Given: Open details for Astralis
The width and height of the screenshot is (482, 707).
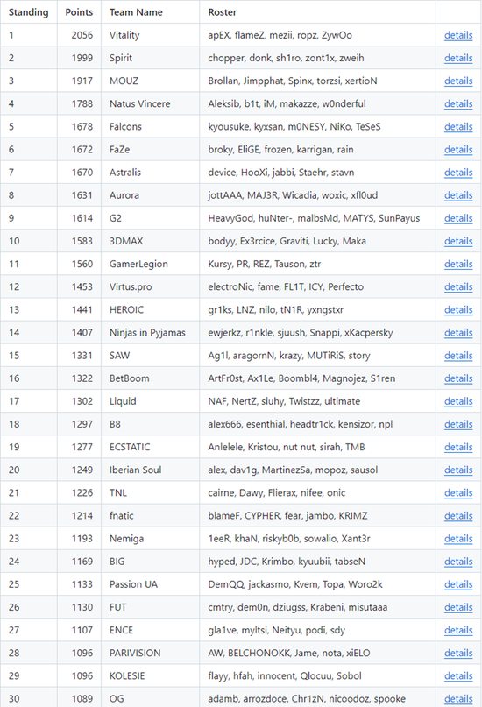Looking at the screenshot, I should click(458, 173).
